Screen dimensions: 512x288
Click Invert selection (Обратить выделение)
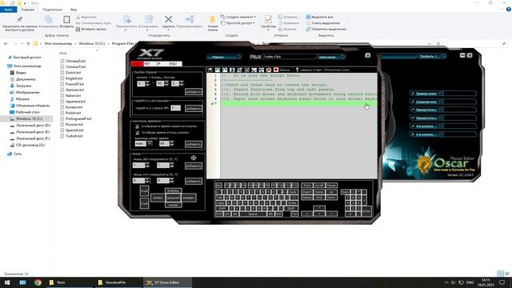pos(326,29)
